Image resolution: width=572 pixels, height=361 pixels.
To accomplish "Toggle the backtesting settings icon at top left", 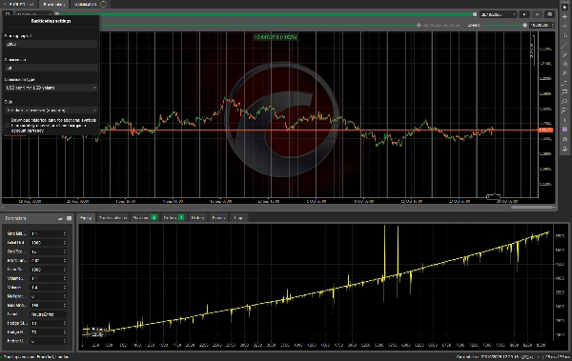I will click(x=8, y=14).
